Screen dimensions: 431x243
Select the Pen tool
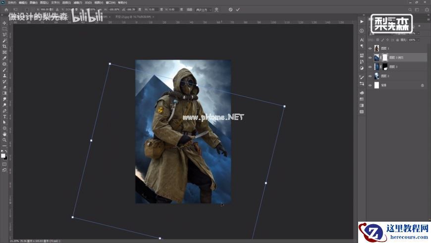pos(4,111)
